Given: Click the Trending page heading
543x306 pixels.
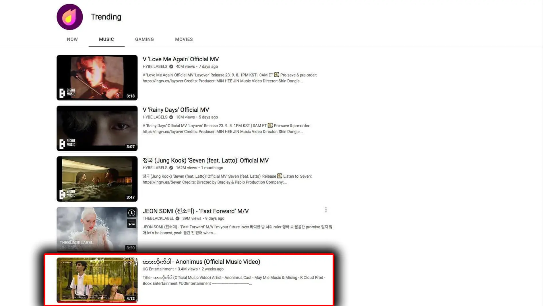Looking at the screenshot, I should 106,17.
